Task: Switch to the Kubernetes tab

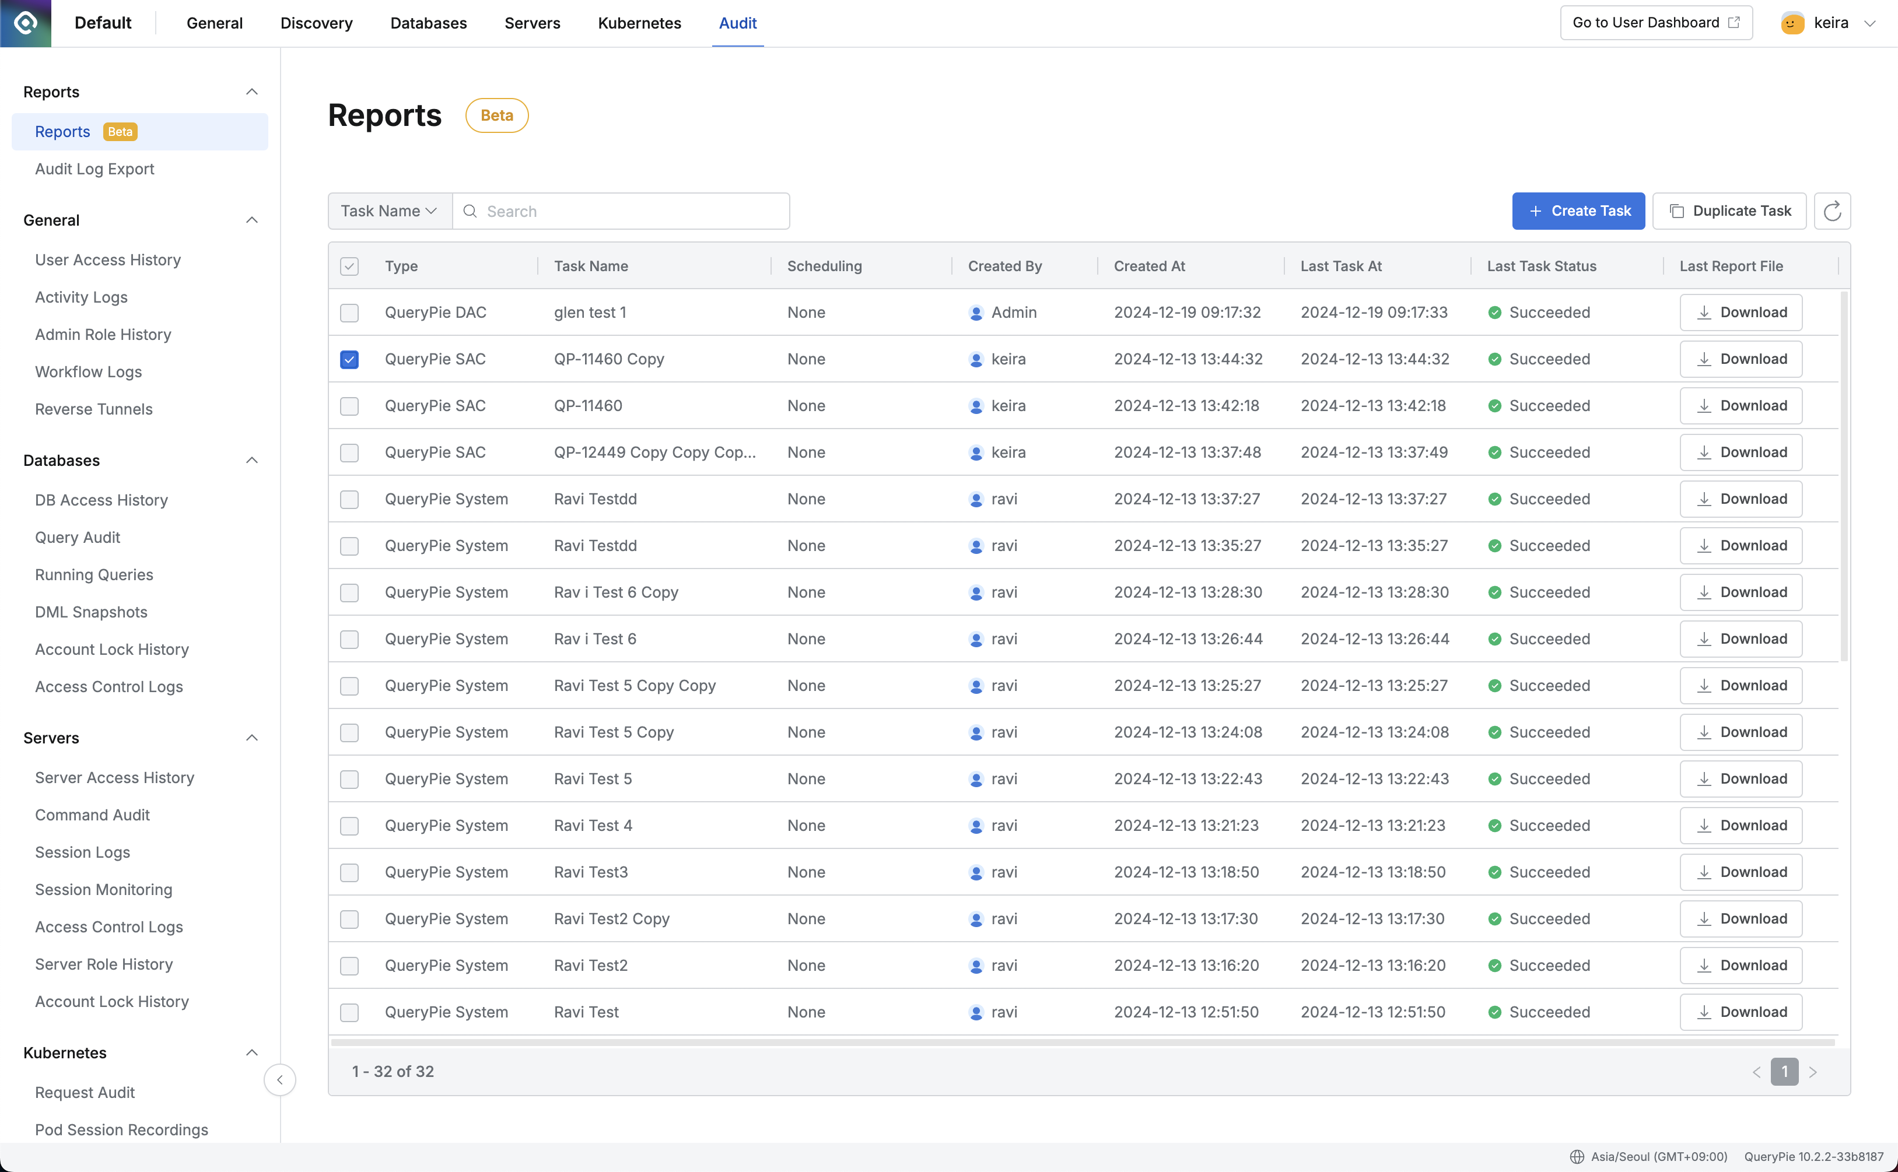Action: (639, 23)
